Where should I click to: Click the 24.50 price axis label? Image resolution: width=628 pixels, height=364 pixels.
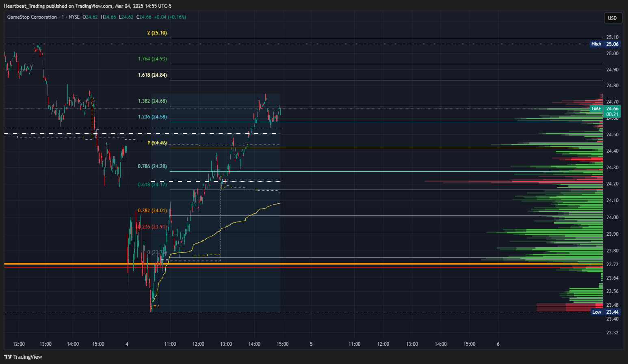click(x=612, y=135)
